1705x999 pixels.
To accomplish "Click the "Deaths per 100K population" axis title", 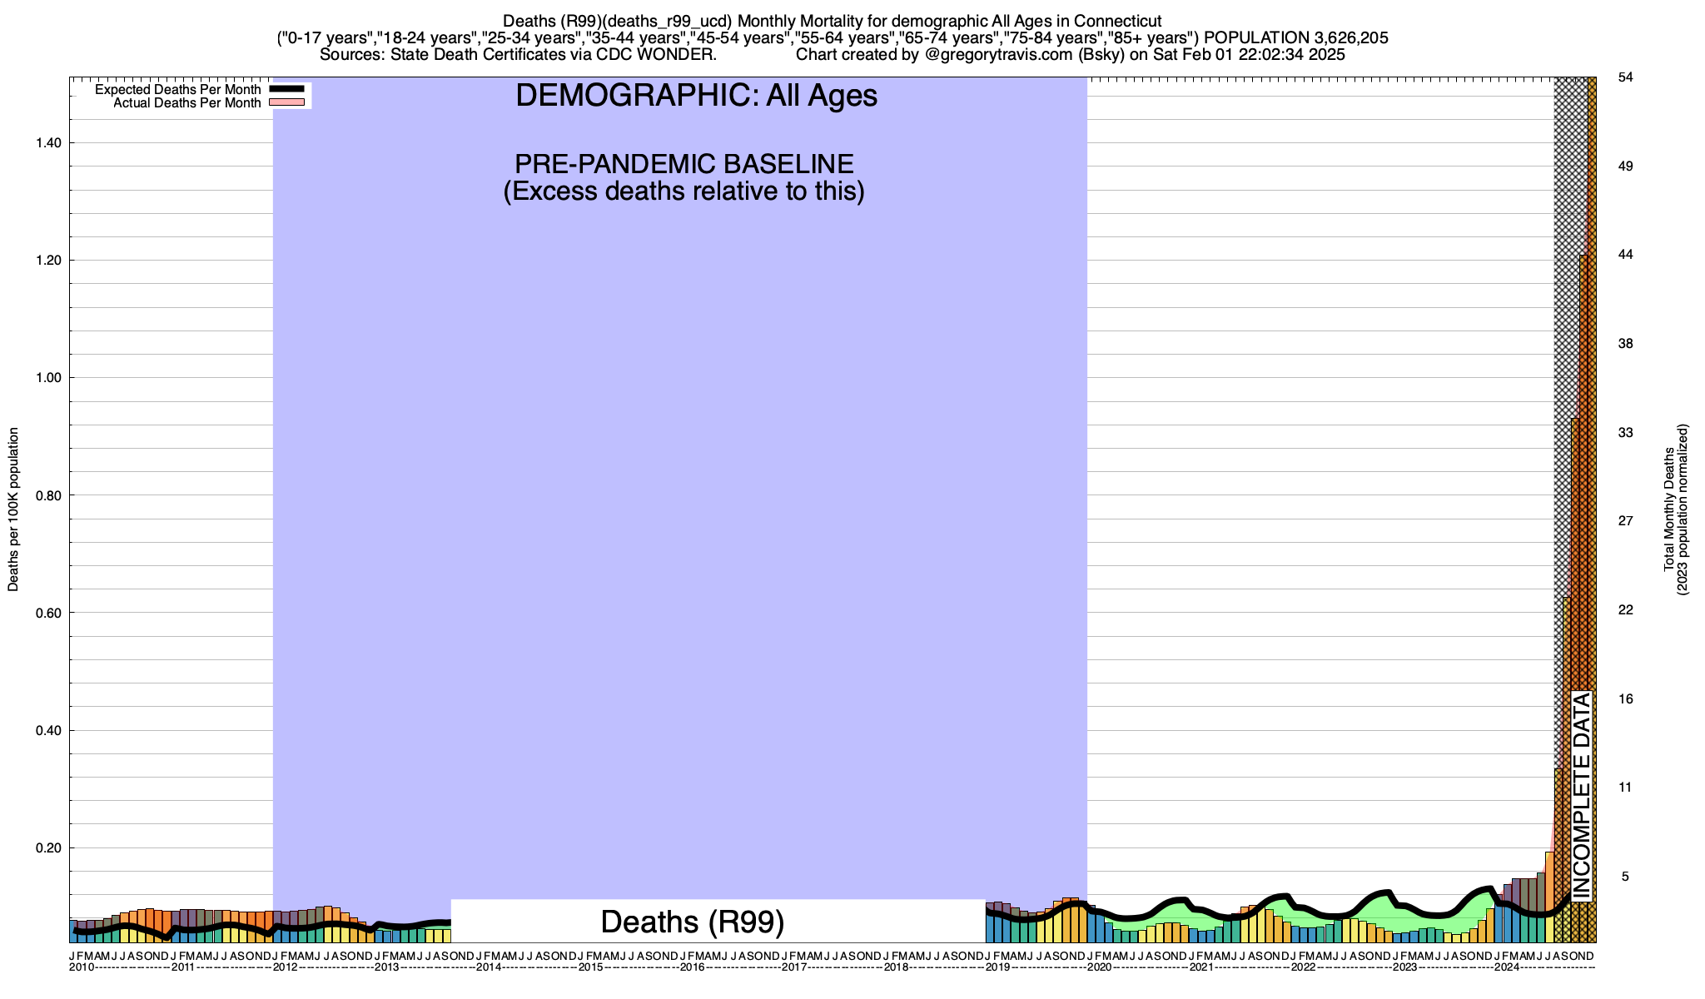I will [x=13, y=509].
